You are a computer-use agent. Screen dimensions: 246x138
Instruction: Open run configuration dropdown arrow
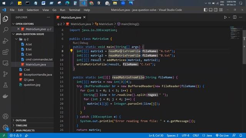(x=229, y=17)
